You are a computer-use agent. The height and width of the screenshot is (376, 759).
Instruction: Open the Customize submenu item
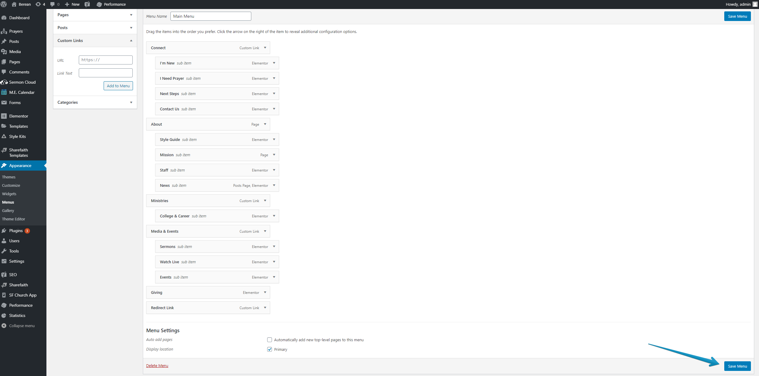[11, 185]
